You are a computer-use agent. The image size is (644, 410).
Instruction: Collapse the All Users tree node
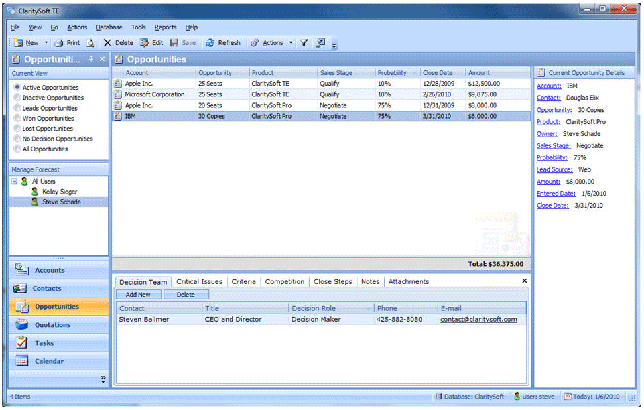(x=15, y=182)
